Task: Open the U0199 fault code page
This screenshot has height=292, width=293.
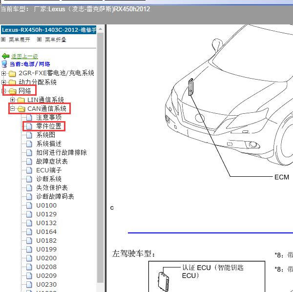Action: 46,249
